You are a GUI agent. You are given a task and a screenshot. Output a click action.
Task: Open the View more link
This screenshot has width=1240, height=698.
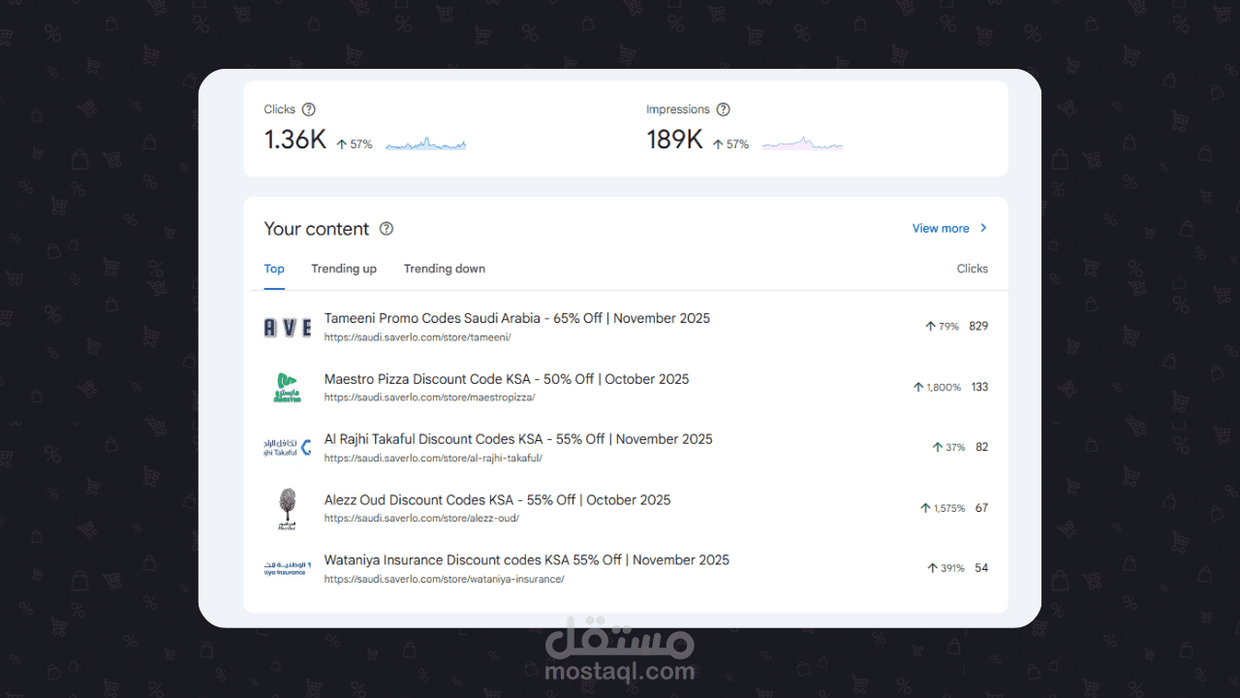point(941,229)
